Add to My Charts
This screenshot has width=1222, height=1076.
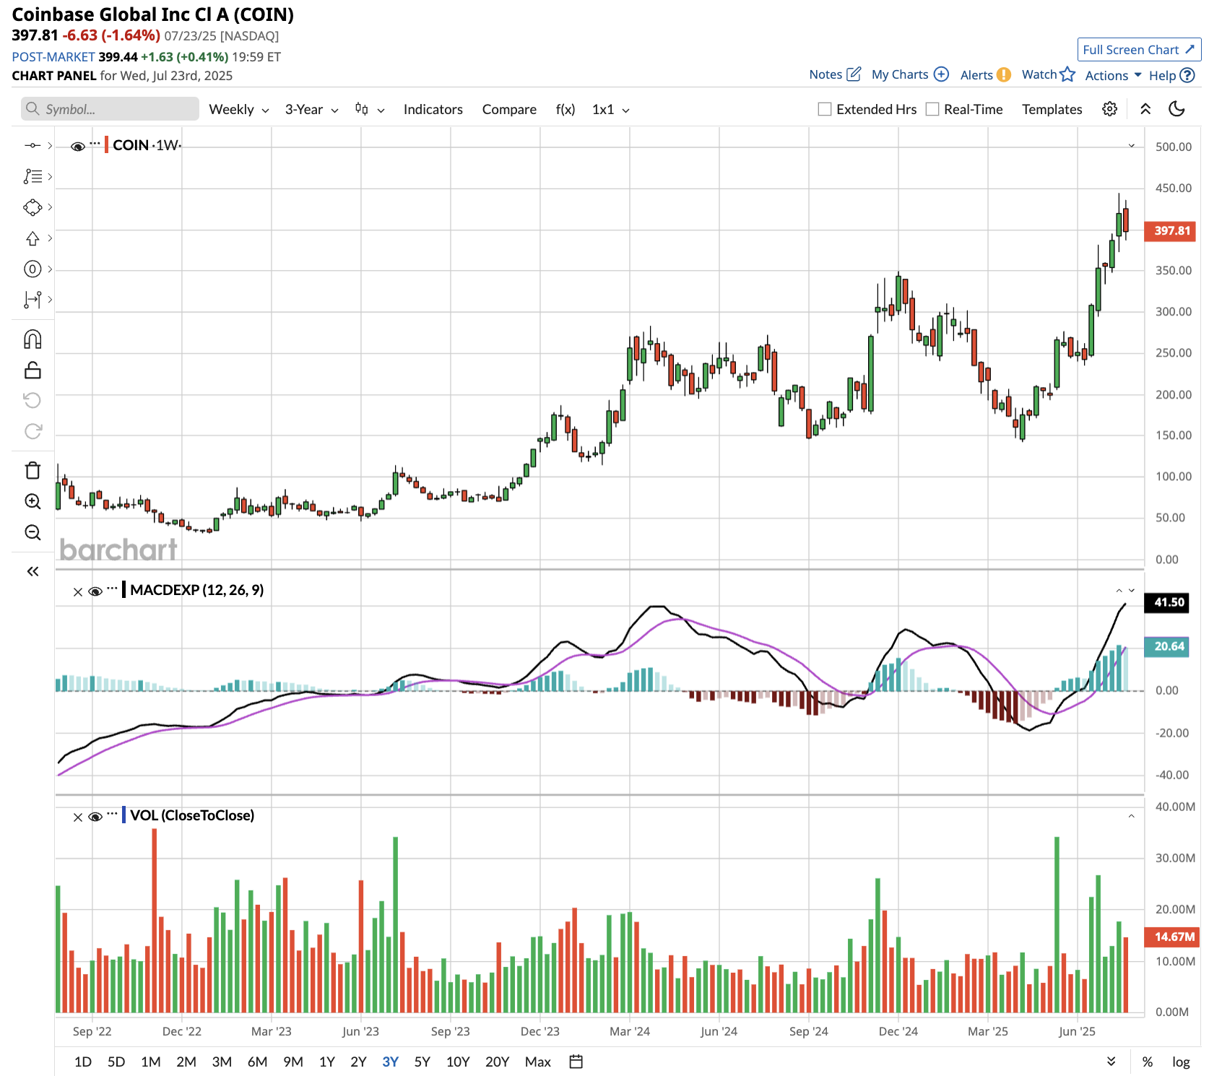point(910,74)
